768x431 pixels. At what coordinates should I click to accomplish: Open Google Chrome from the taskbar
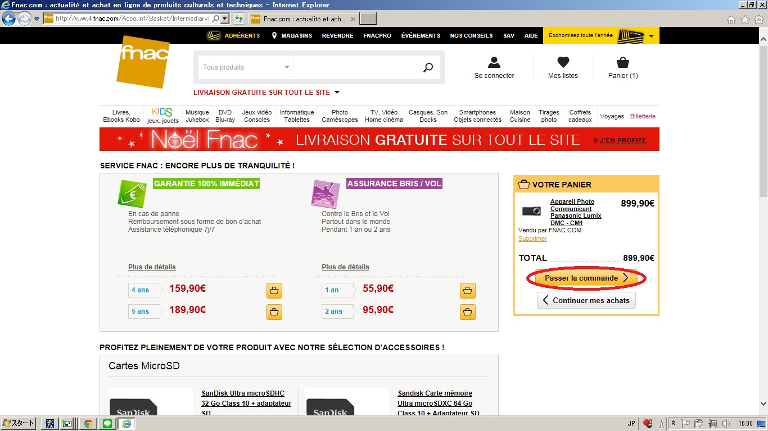(x=88, y=424)
